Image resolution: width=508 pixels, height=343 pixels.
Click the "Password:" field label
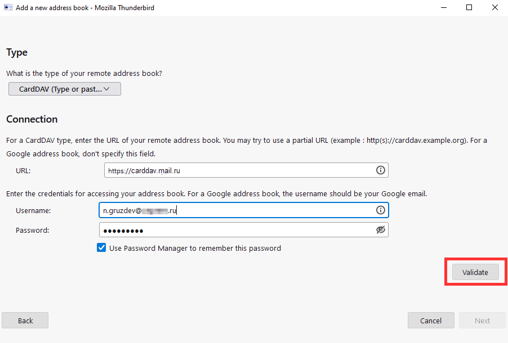point(33,230)
